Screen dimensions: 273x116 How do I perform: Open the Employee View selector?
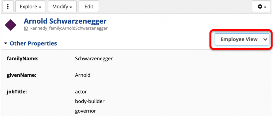[242, 39]
